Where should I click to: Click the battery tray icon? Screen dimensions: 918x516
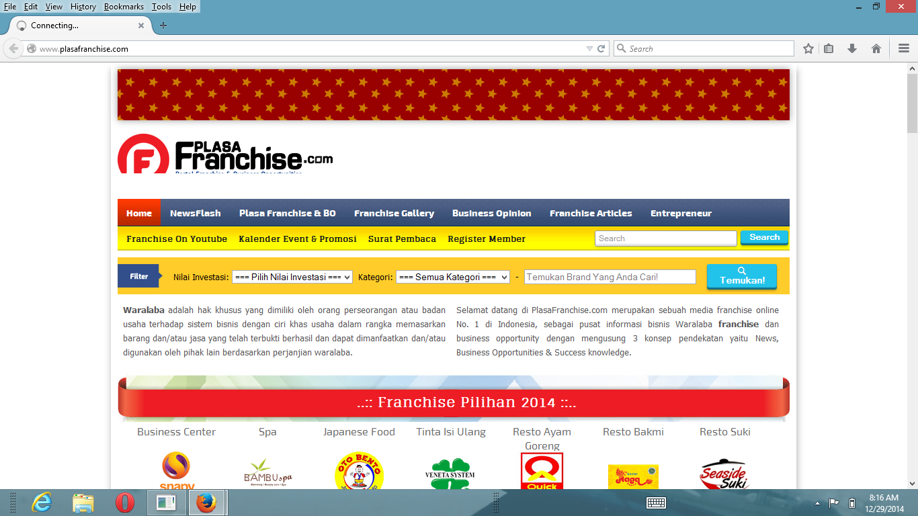852,503
